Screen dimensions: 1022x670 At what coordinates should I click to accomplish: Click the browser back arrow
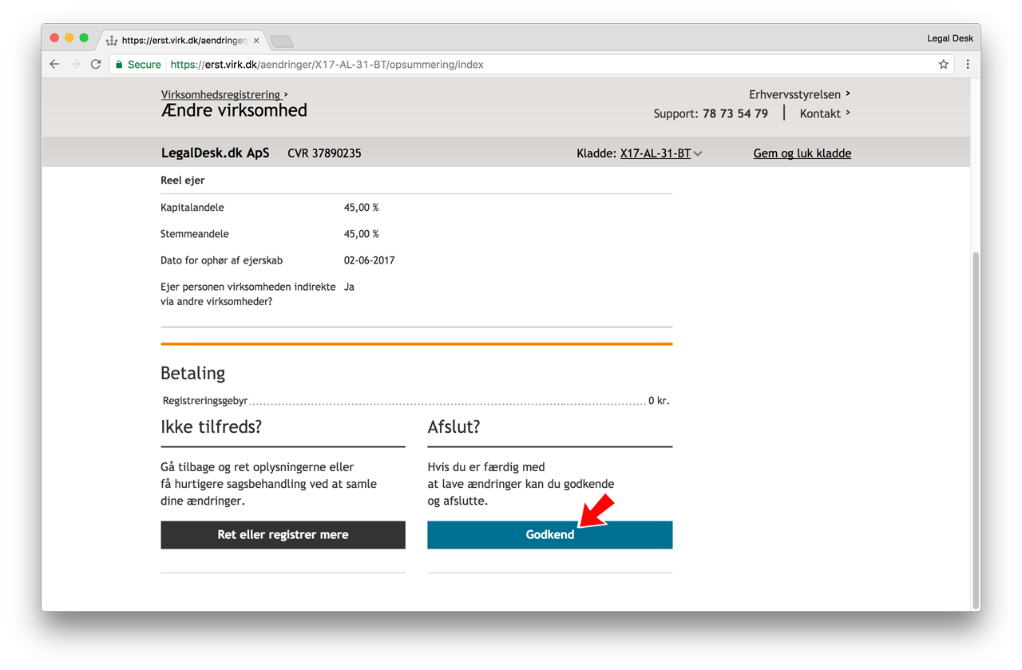[54, 65]
